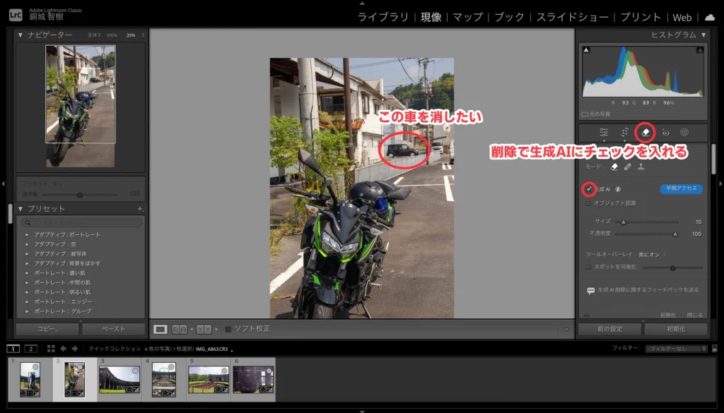Select the basic adjustment edit icon
This screenshot has width=724, height=413.
[x=603, y=132]
